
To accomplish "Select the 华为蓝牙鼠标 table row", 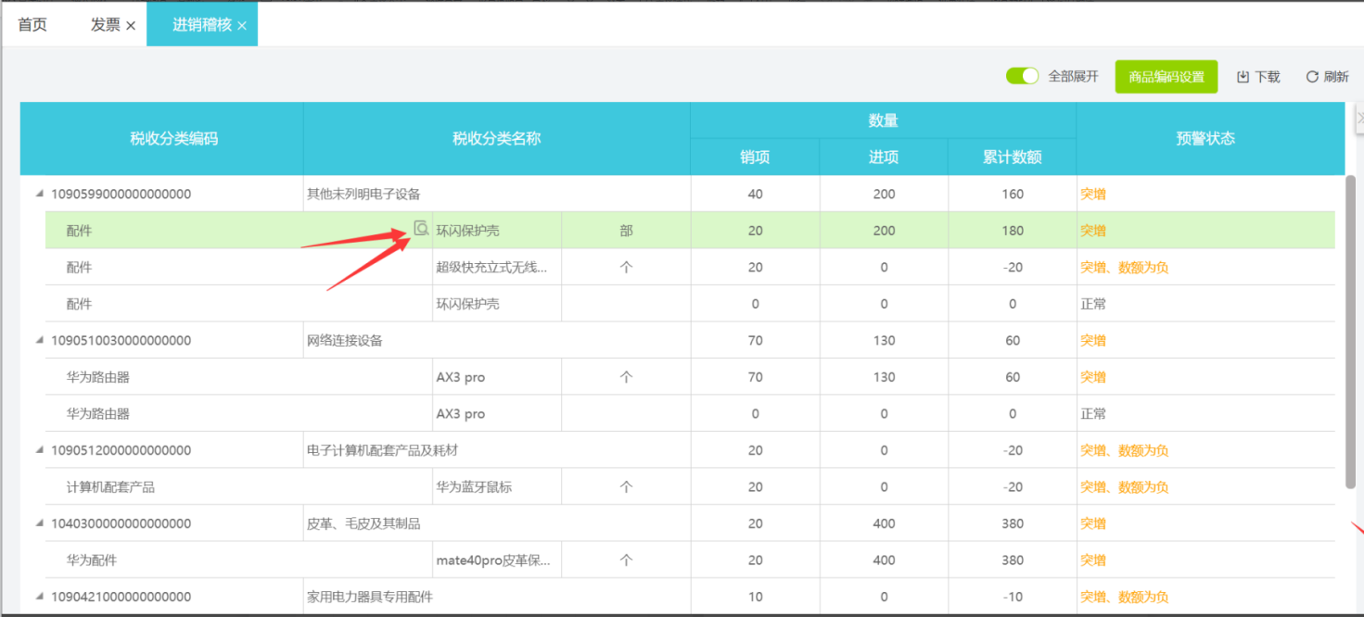I will point(474,487).
